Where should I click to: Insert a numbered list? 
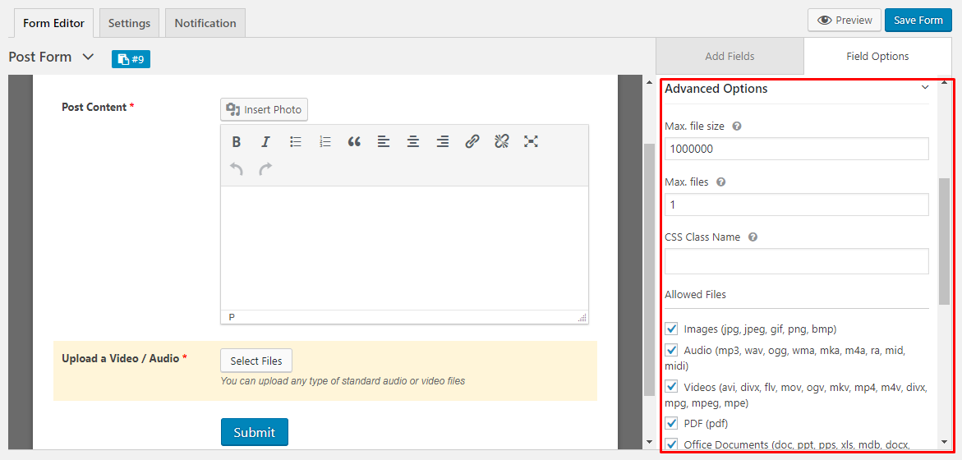(325, 142)
